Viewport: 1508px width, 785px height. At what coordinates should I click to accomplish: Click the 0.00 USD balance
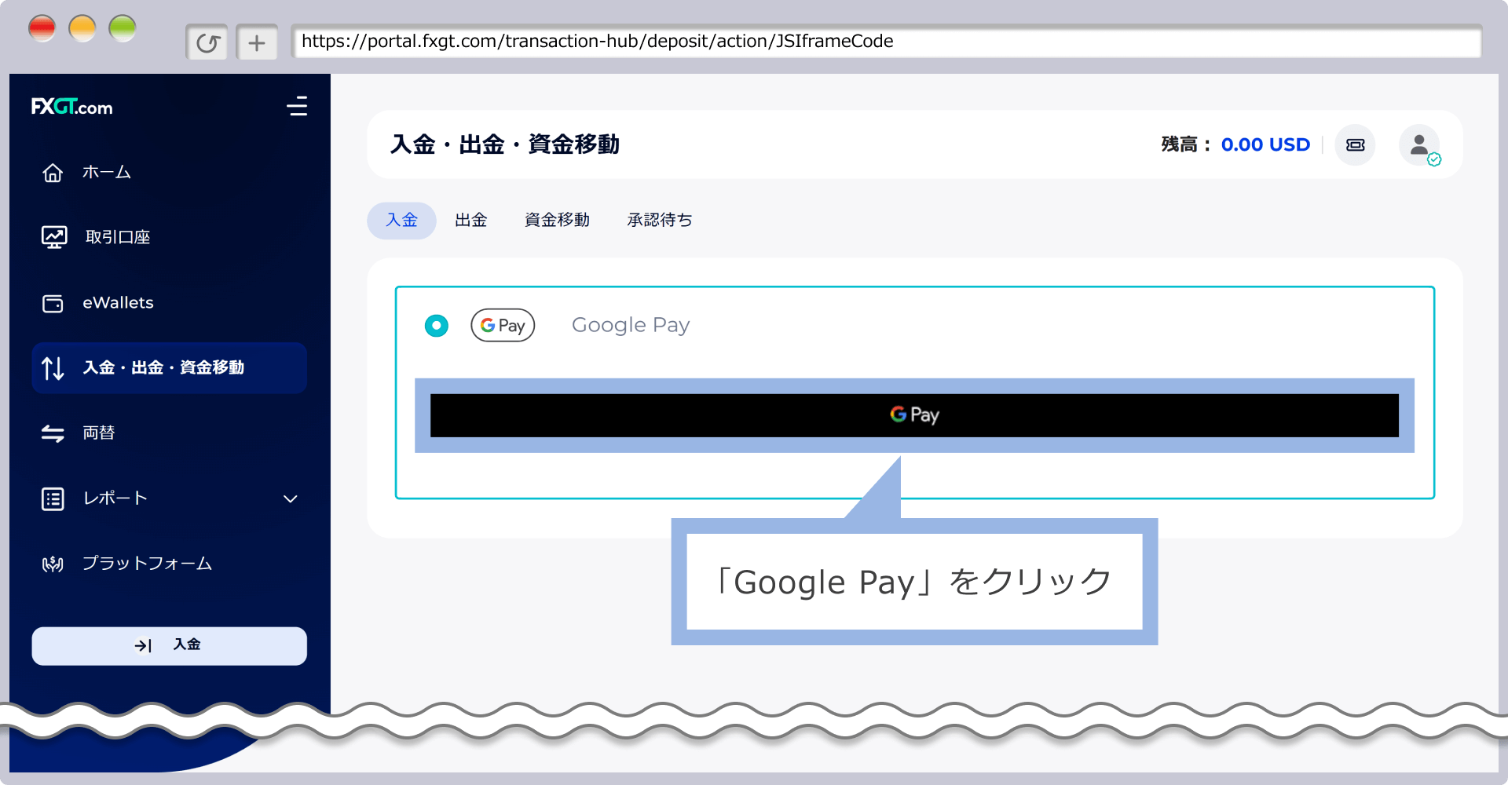(1265, 144)
